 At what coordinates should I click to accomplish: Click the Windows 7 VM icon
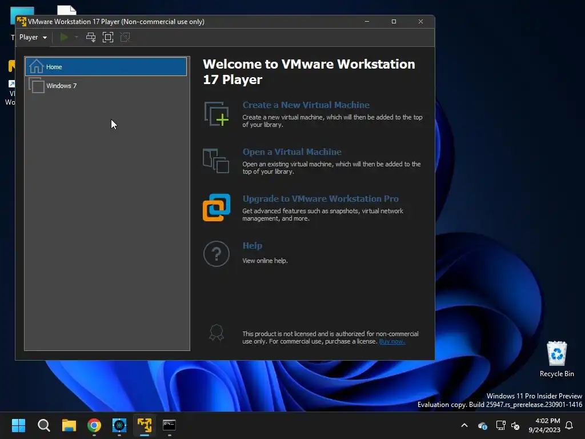point(36,85)
